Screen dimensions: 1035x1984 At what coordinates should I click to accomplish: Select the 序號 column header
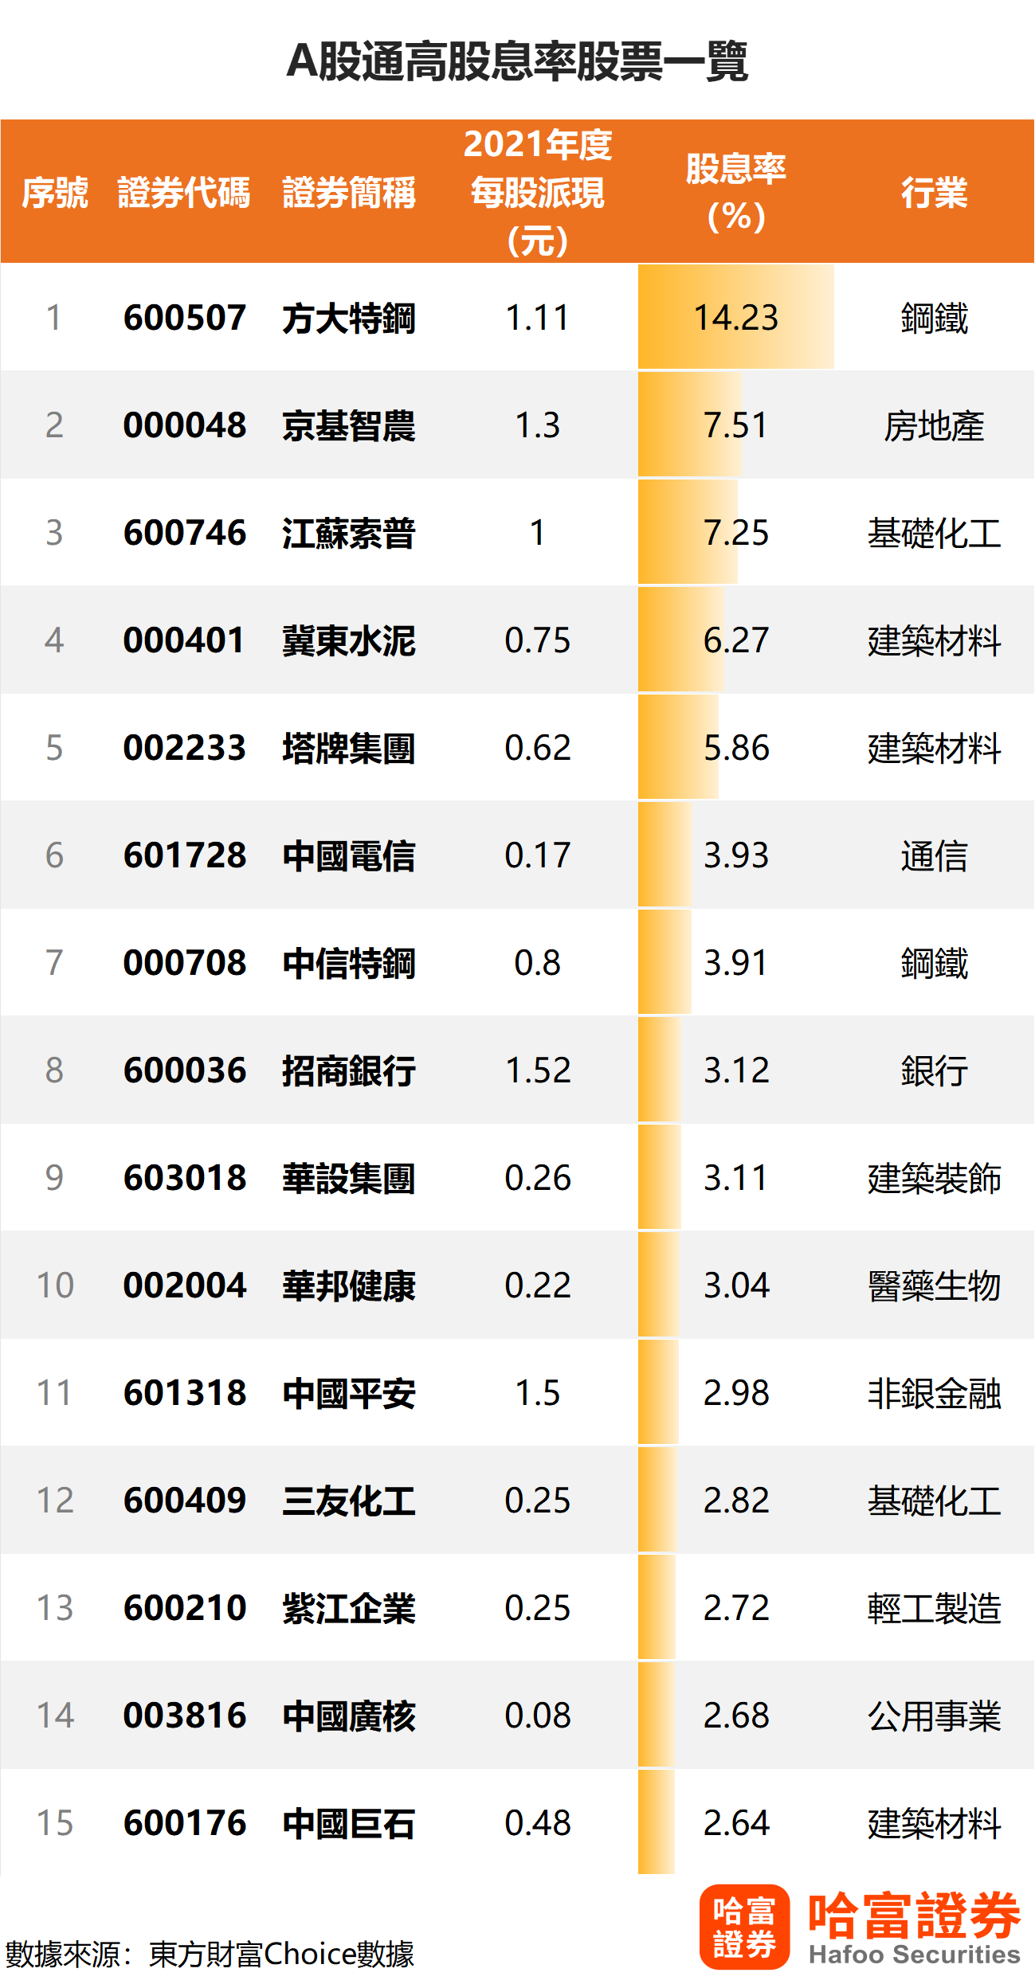tap(54, 193)
